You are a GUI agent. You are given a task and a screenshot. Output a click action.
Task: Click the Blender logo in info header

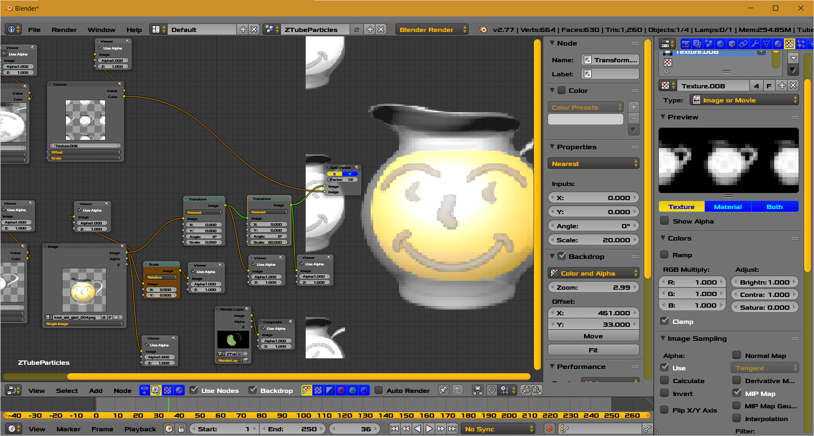click(x=483, y=29)
